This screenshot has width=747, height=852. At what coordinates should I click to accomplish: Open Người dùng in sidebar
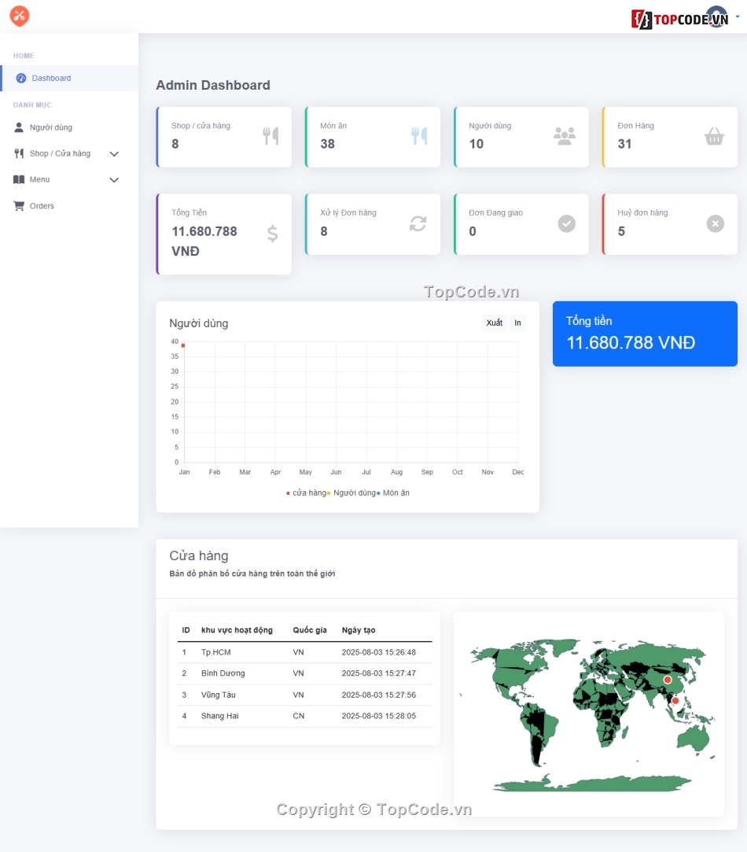tap(50, 127)
